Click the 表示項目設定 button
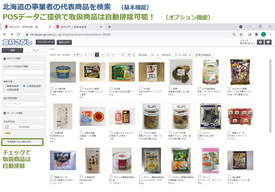The height and width of the screenshot is (192, 275). 203,55
